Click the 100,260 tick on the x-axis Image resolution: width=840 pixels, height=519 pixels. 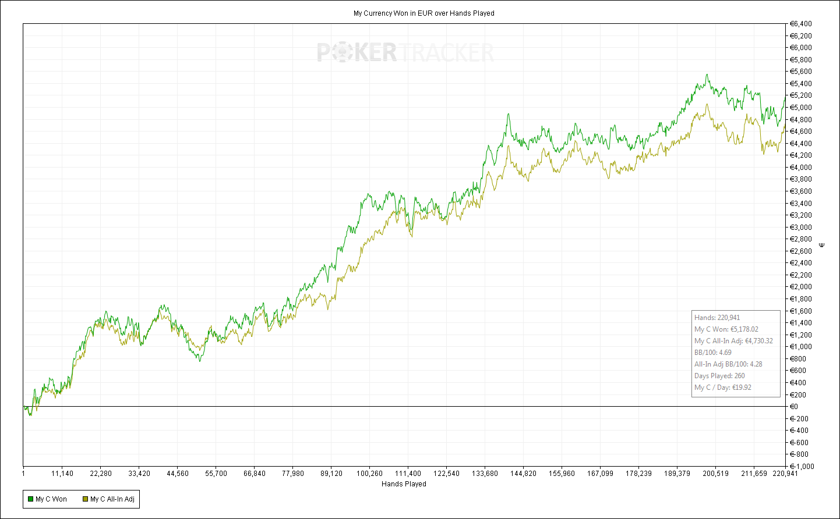[x=369, y=474]
